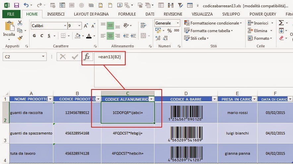Open PRESA IN CARICO filter dropdown
This screenshot has height=164, width=293.
click(254, 99)
